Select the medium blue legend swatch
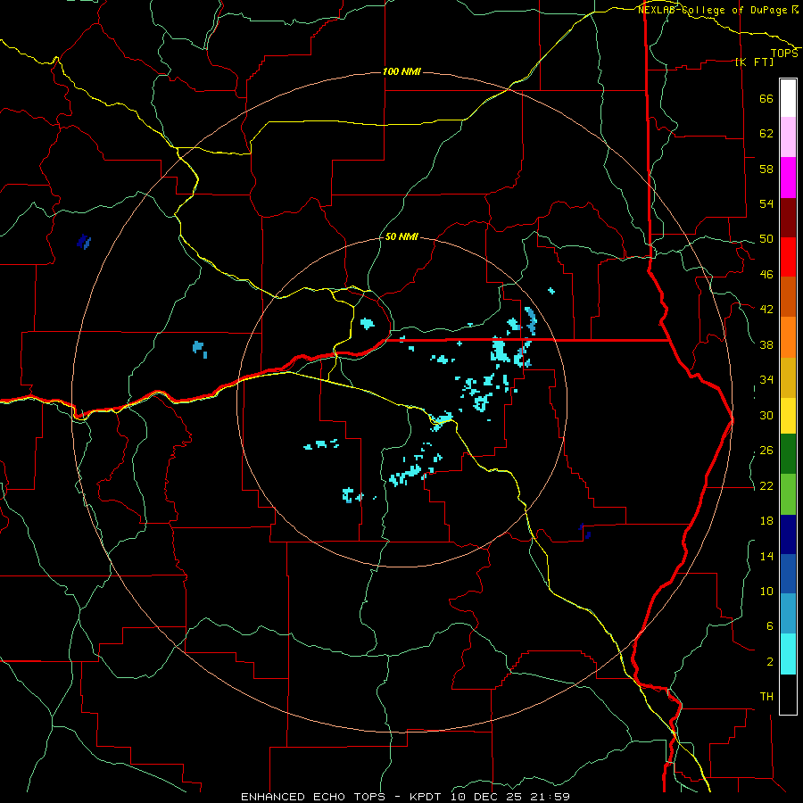The height and width of the screenshot is (803, 803). tap(788, 574)
